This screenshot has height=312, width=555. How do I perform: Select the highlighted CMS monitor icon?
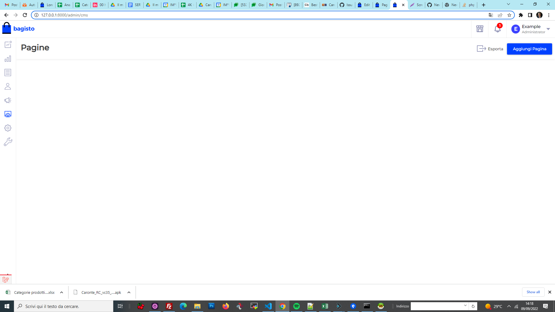click(x=8, y=114)
